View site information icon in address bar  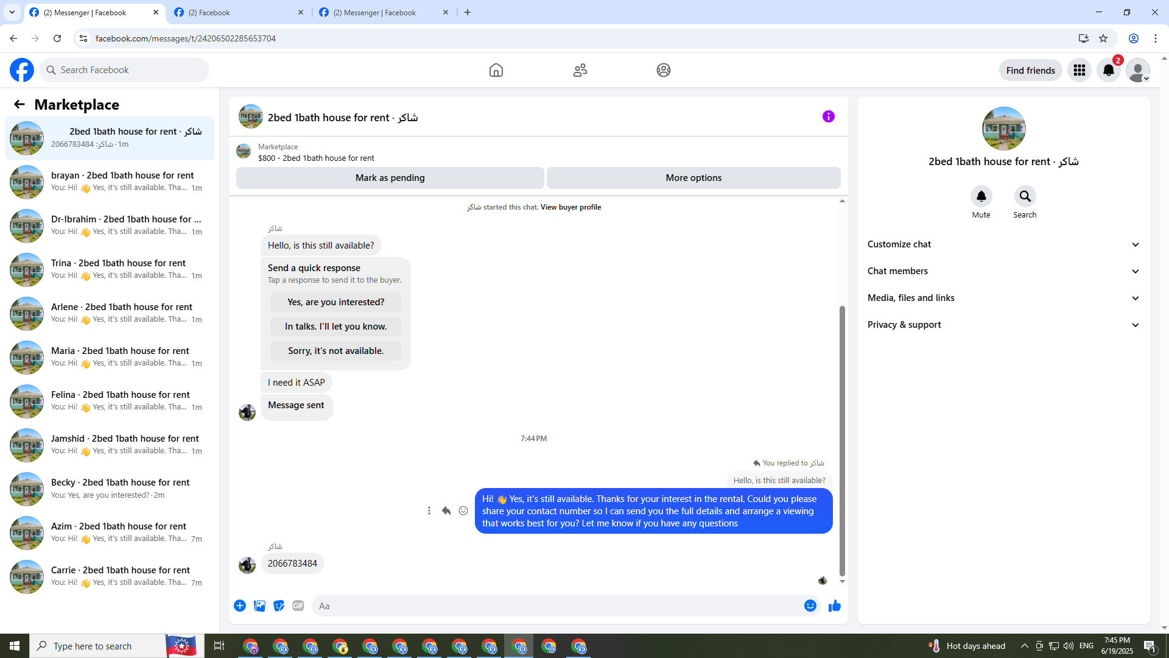coord(83,38)
